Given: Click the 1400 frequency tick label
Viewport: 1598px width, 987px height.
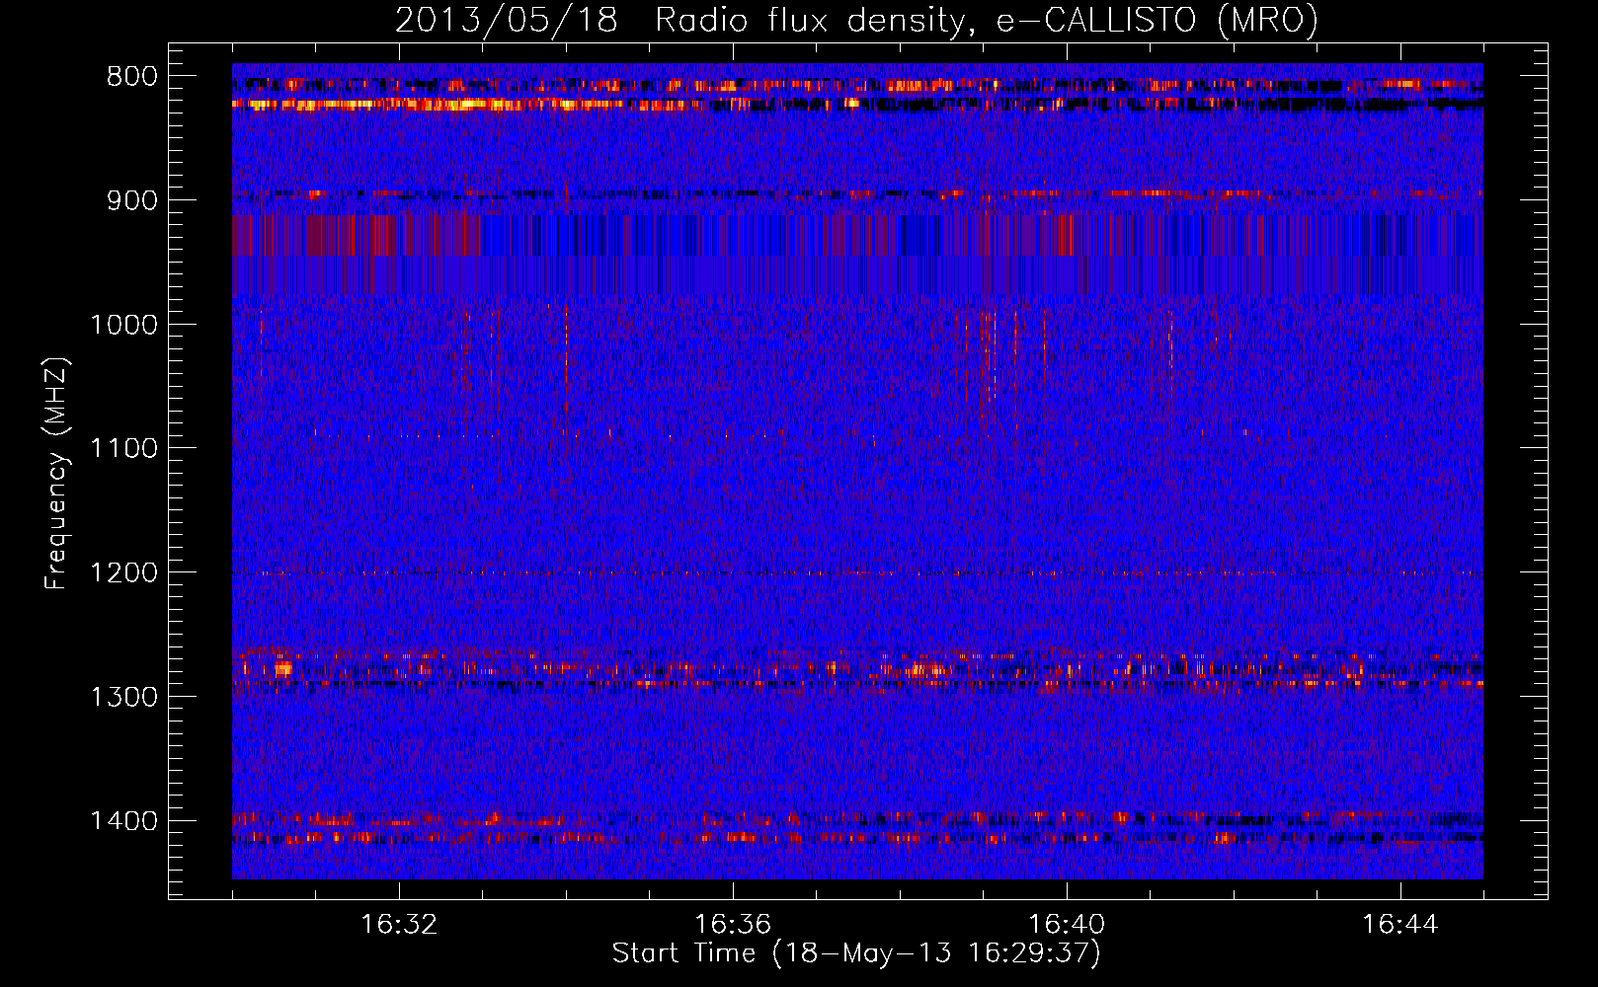Looking at the screenshot, I should (x=123, y=821).
